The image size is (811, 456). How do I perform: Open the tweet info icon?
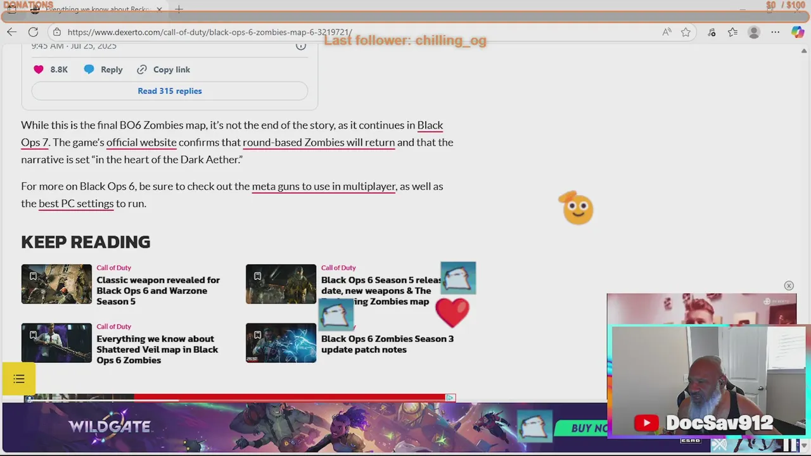(x=301, y=46)
